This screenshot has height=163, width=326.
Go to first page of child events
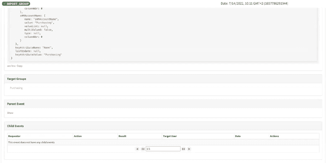[x=137, y=149]
